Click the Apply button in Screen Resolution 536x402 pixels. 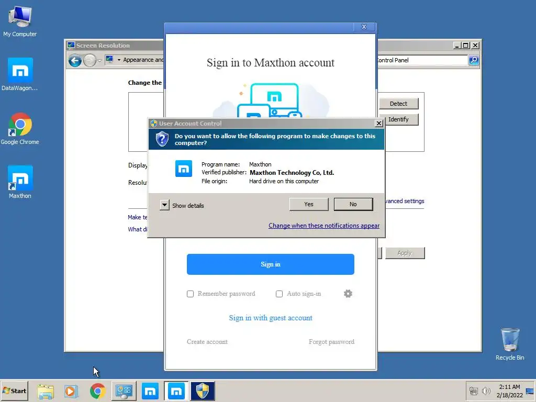tap(405, 253)
